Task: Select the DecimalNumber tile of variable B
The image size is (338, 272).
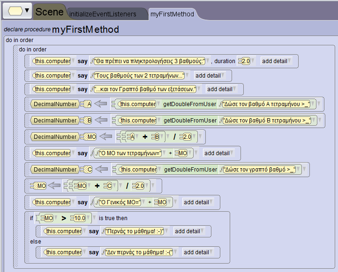Action: coord(55,121)
